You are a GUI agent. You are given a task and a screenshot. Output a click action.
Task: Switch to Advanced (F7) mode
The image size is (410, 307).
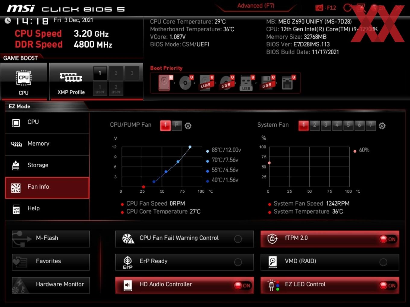tap(256, 6)
